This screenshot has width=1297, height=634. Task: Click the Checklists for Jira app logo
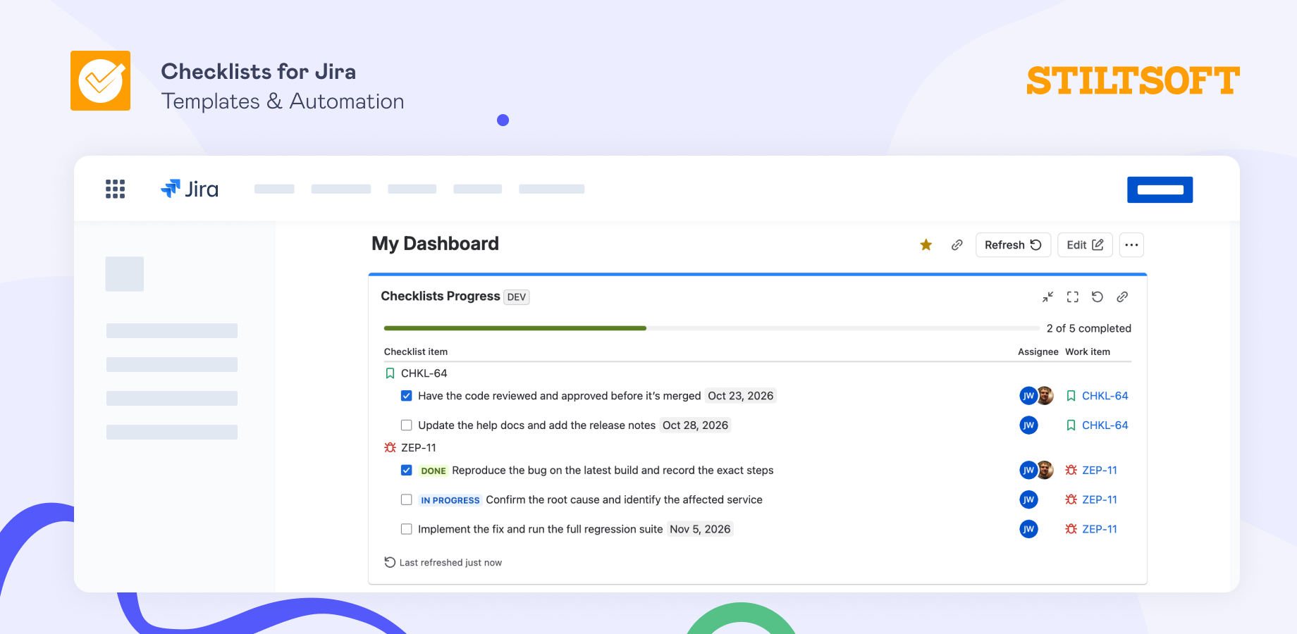pos(100,80)
